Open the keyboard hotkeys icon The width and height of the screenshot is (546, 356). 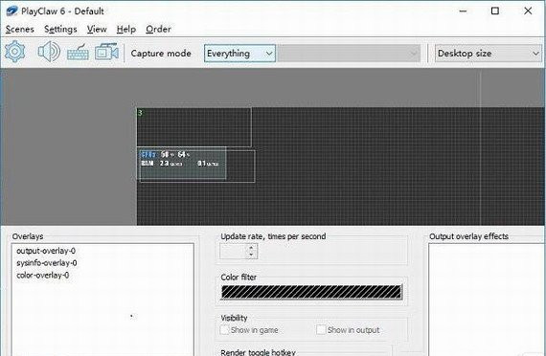pos(78,53)
